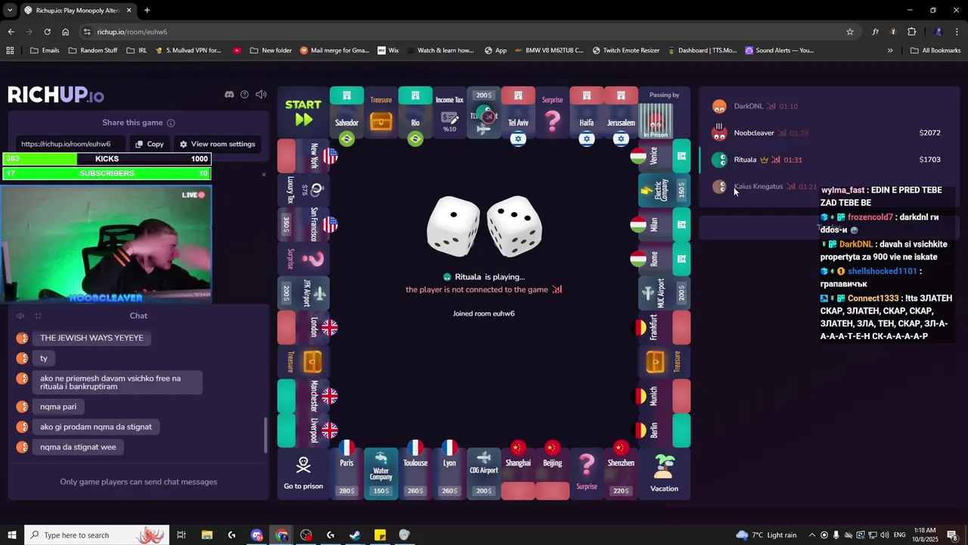Click the Go to prison corner tile
This screenshot has height=545, width=968.
303,474
